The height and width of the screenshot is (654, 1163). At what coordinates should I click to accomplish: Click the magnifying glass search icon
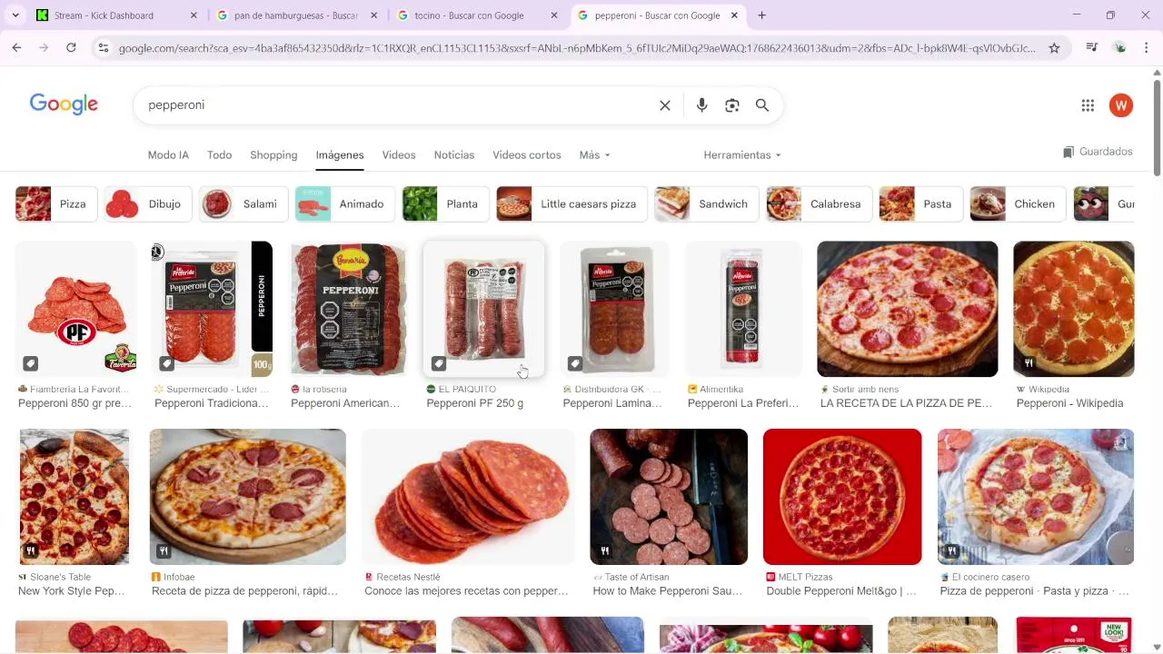(762, 105)
